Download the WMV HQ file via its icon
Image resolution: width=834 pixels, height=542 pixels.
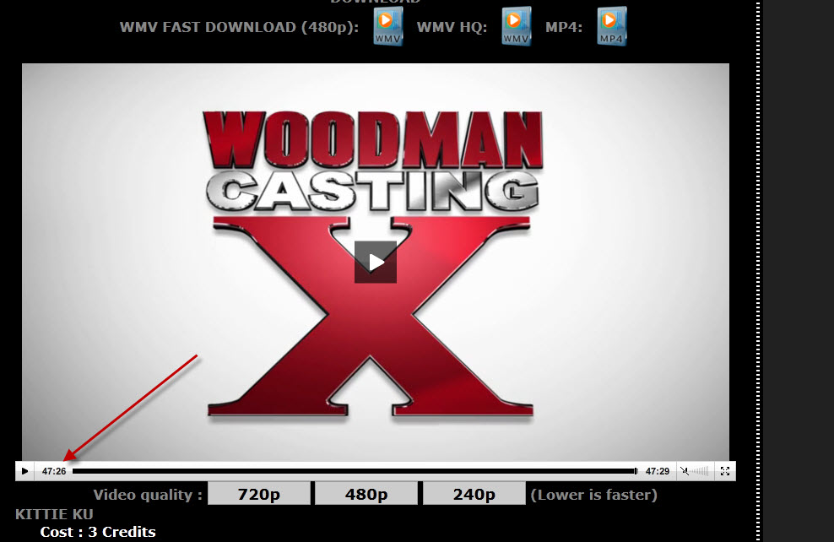point(516,27)
